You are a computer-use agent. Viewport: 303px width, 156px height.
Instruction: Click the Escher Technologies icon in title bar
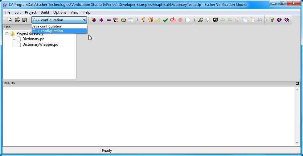pyautogui.click(x=5, y=4)
